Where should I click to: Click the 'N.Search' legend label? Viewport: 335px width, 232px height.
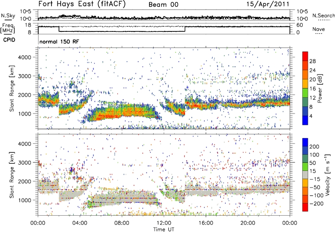pos(323,15)
